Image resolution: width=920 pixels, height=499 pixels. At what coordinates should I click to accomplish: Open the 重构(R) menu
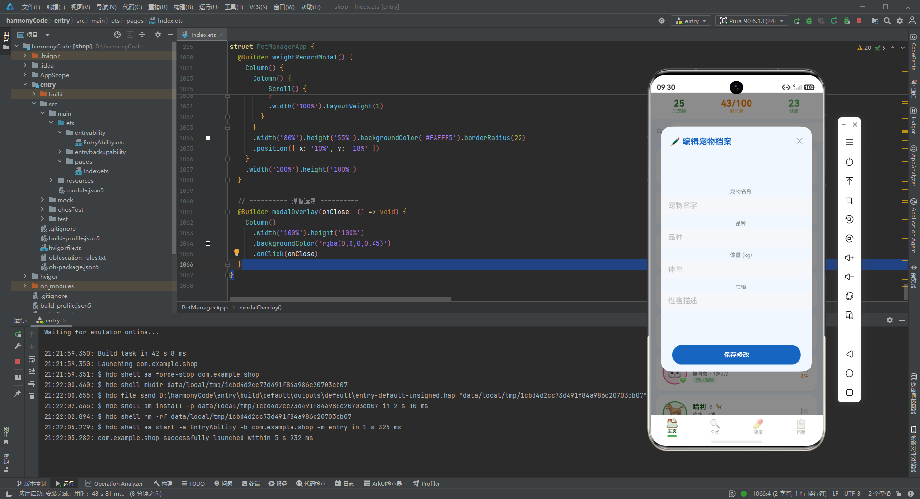tap(157, 7)
